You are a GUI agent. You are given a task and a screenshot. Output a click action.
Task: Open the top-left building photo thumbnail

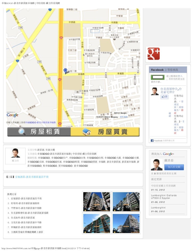[x=96, y=202]
